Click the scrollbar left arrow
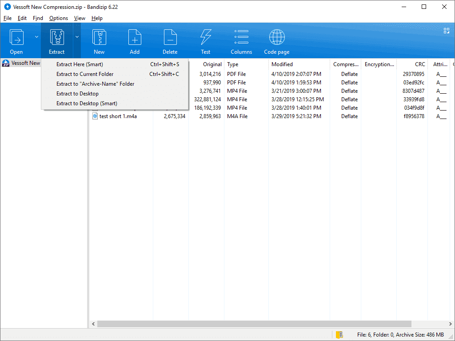 pyautogui.click(x=93, y=324)
